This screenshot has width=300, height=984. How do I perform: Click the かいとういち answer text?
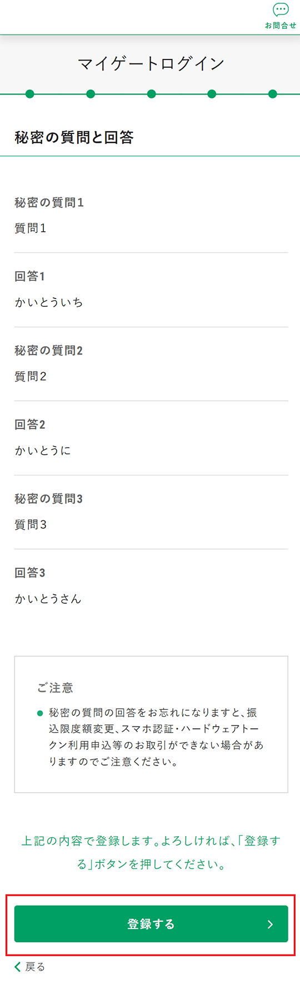click(x=49, y=302)
